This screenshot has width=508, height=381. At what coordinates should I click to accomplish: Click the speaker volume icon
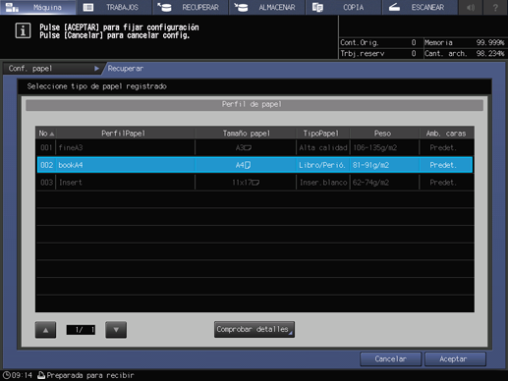point(471,7)
